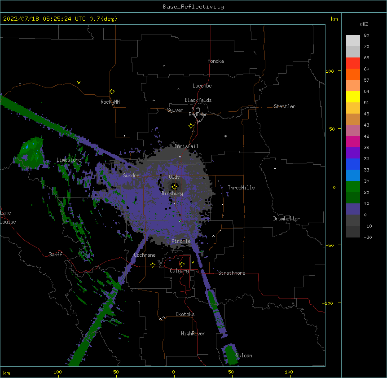This screenshot has width=387, height=378.
Task: Click the -30 value on the dBZ scale
Action: tap(368, 237)
